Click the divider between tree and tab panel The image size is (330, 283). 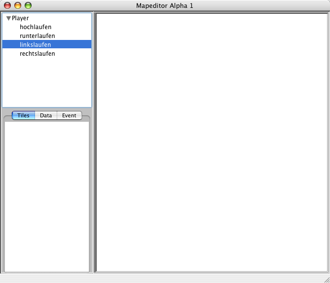pos(47,109)
